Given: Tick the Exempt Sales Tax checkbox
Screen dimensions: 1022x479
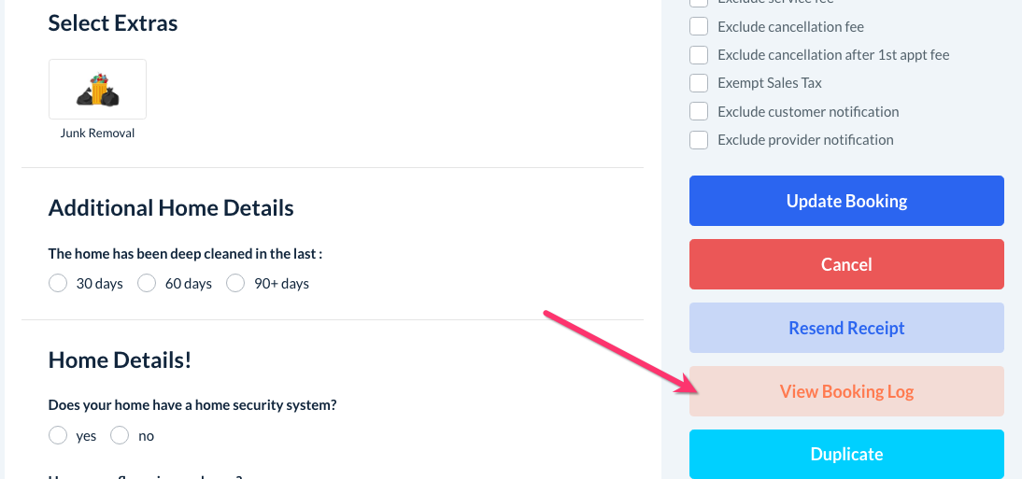Looking at the screenshot, I should pos(699,83).
